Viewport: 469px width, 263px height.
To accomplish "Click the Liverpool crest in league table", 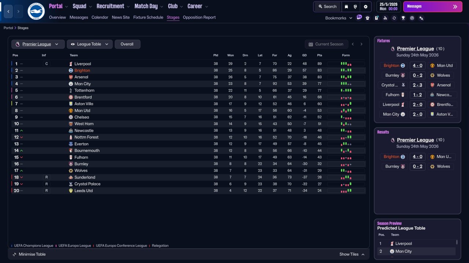I will pyautogui.click(x=71, y=64).
